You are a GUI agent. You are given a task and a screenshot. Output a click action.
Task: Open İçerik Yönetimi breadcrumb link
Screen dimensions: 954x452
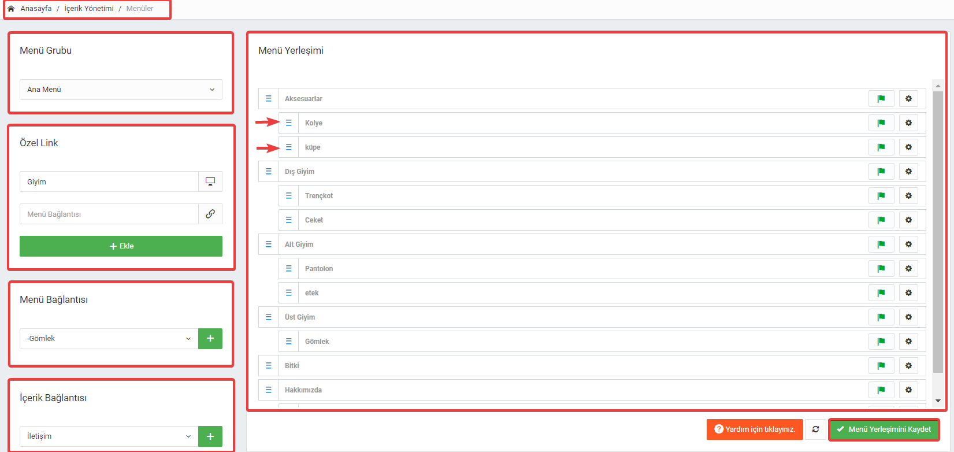pyautogui.click(x=89, y=9)
